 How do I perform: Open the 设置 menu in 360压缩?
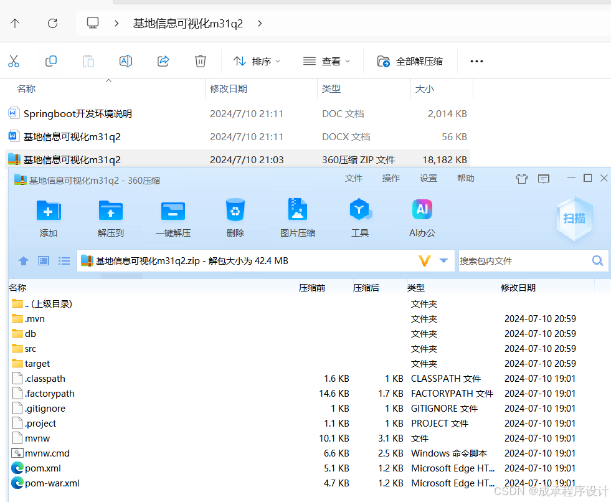(428, 178)
